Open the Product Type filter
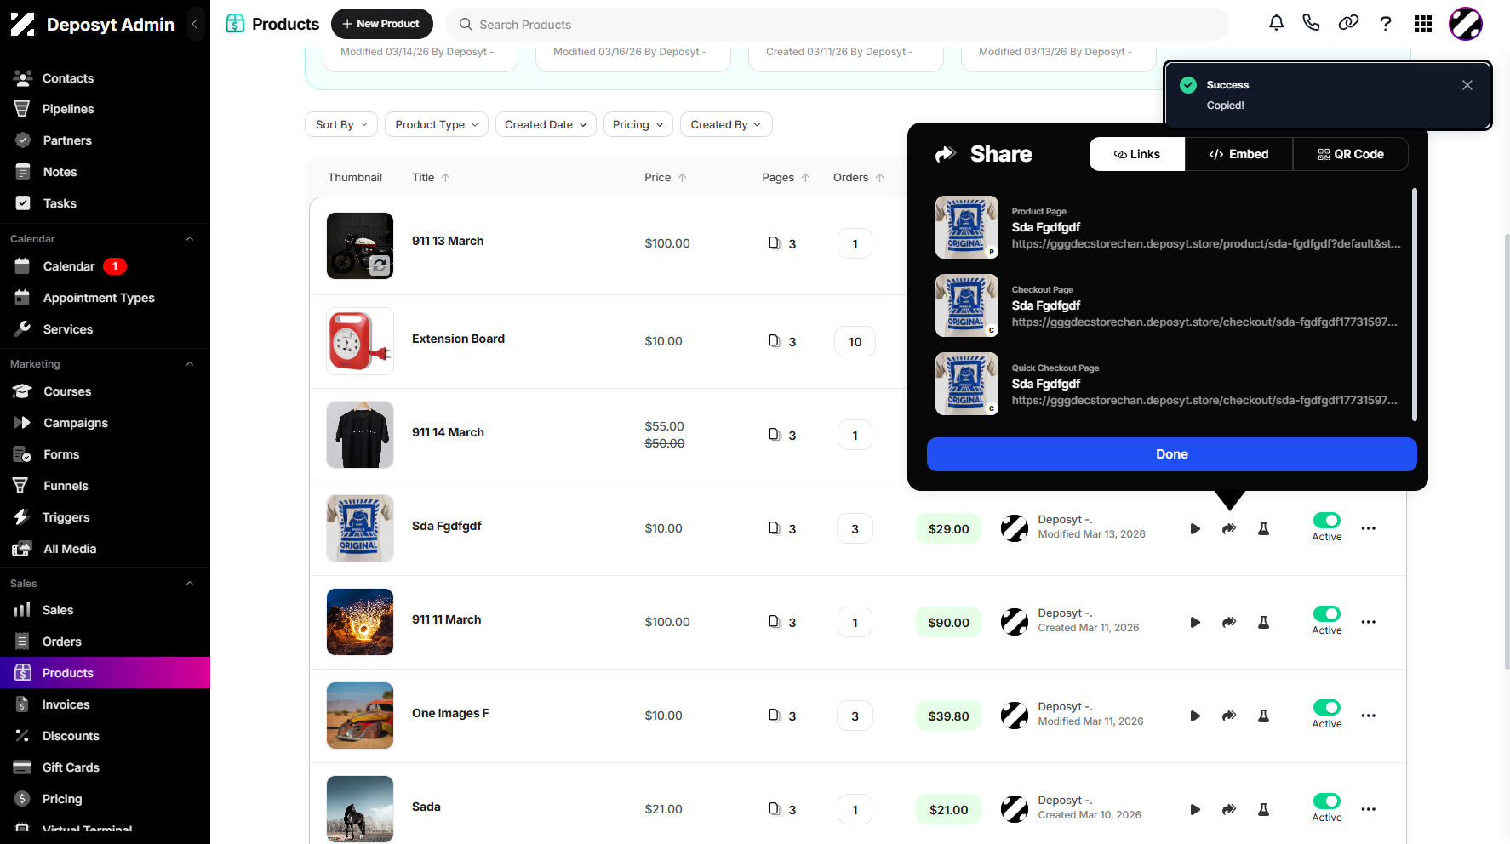Image resolution: width=1510 pixels, height=844 pixels. click(x=437, y=124)
